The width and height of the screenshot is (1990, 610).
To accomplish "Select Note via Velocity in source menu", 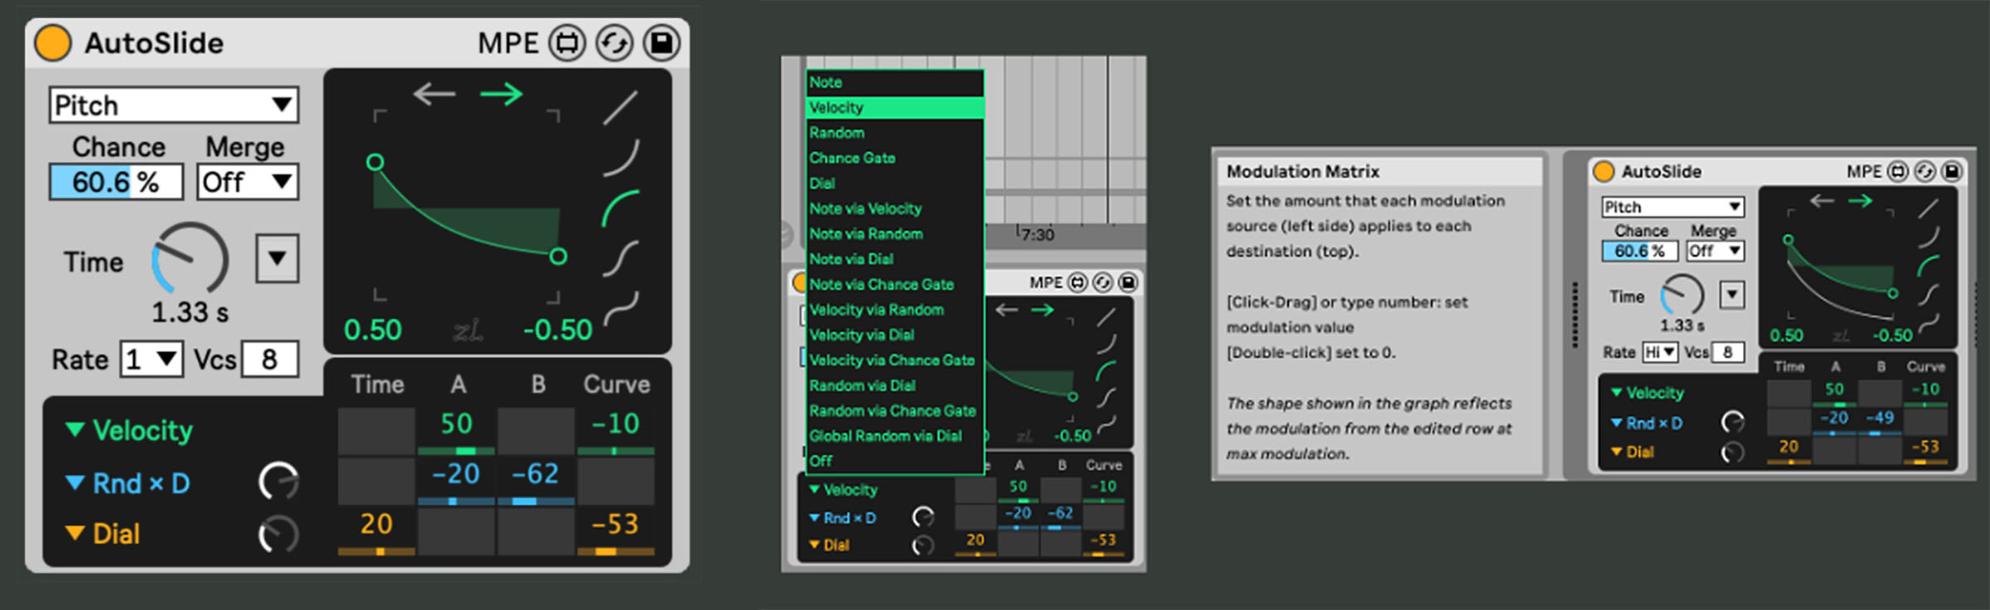I will click(895, 209).
